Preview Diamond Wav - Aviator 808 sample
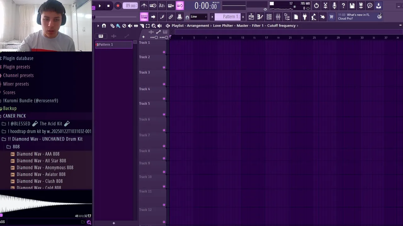This screenshot has height=226, width=403. pyautogui.click(x=41, y=174)
